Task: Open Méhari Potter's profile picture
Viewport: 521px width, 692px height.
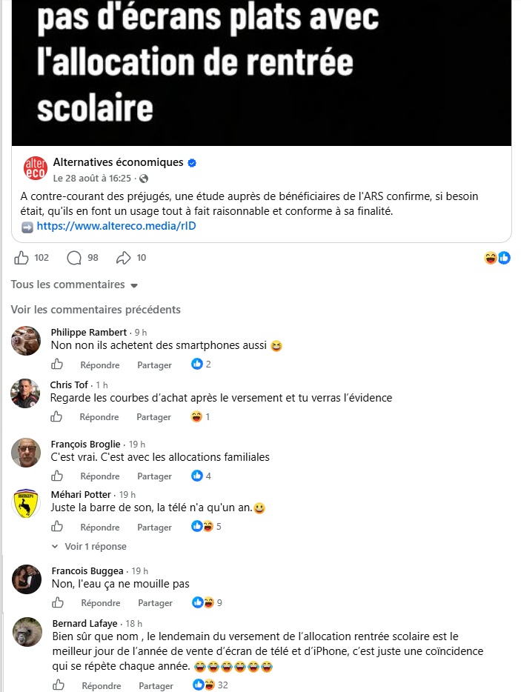Action: 26,503
